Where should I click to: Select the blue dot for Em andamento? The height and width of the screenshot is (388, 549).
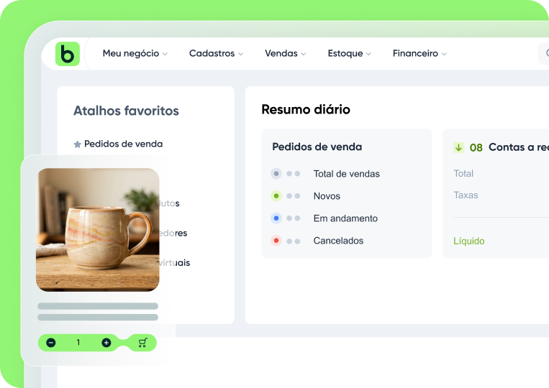(276, 218)
